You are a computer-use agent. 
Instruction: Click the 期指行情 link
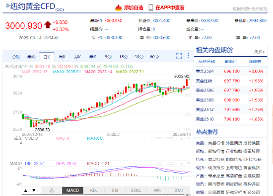click(216, 151)
